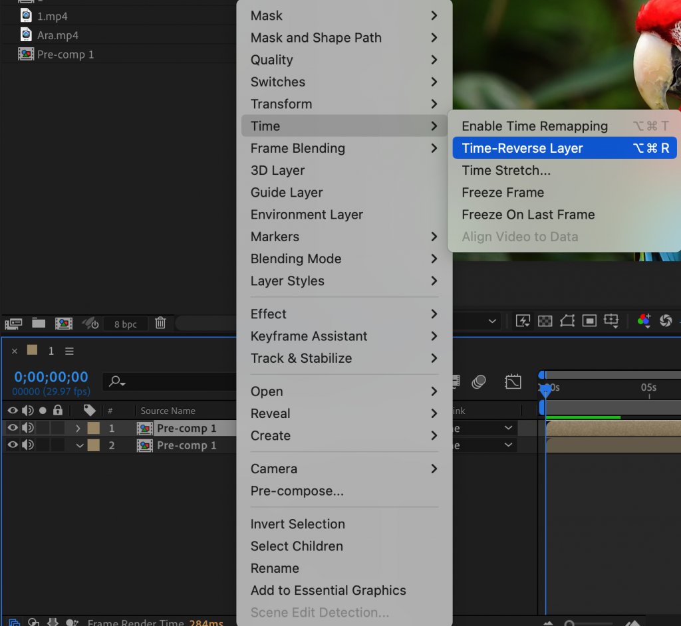The height and width of the screenshot is (626, 681).
Task: Click the Fast Previews lightning icon
Action: [523, 321]
